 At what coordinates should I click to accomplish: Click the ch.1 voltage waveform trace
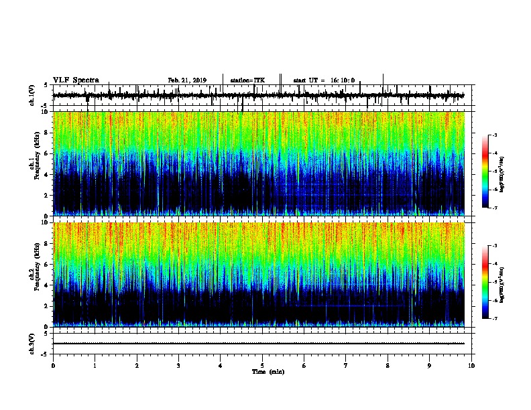click(259, 95)
